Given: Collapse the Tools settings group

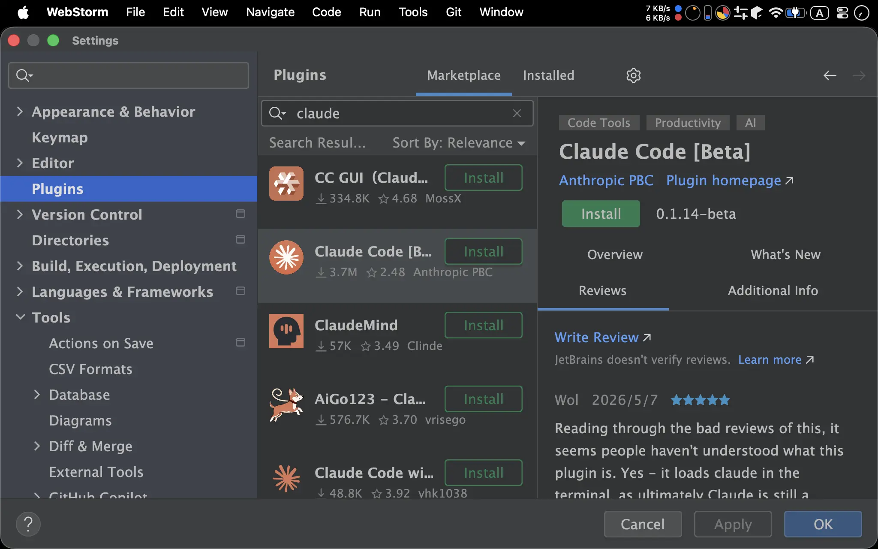Looking at the screenshot, I should pos(20,317).
